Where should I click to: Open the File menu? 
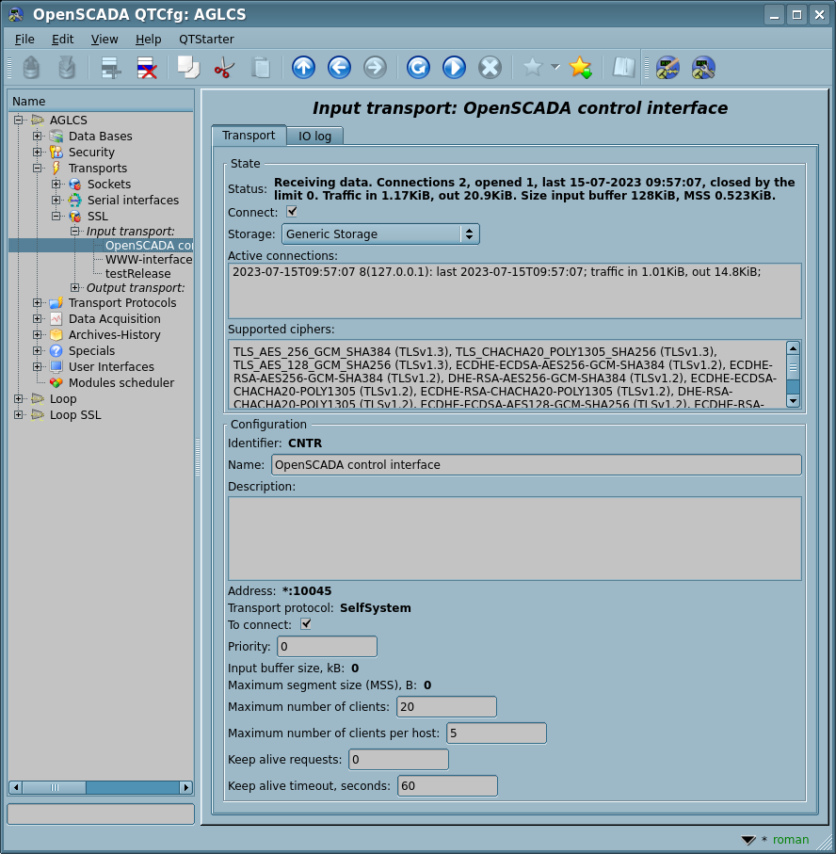pos(24,40)
